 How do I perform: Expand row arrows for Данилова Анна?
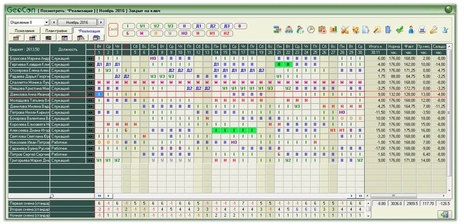(x=90, y=94)
